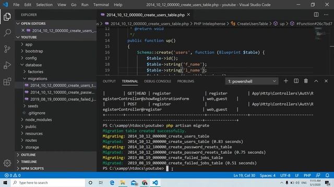Expand the NPM Scripts section
The width and height of the screenshot is (334, 187).
point(56,168)
